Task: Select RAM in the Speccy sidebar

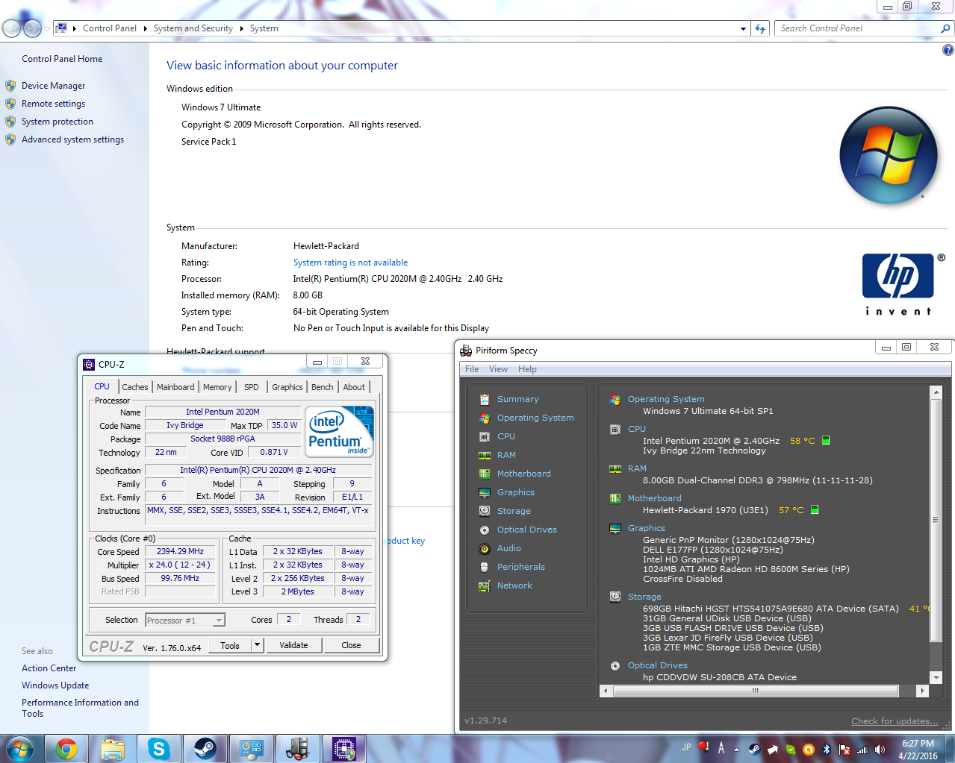Action: (x=506, y=455)
